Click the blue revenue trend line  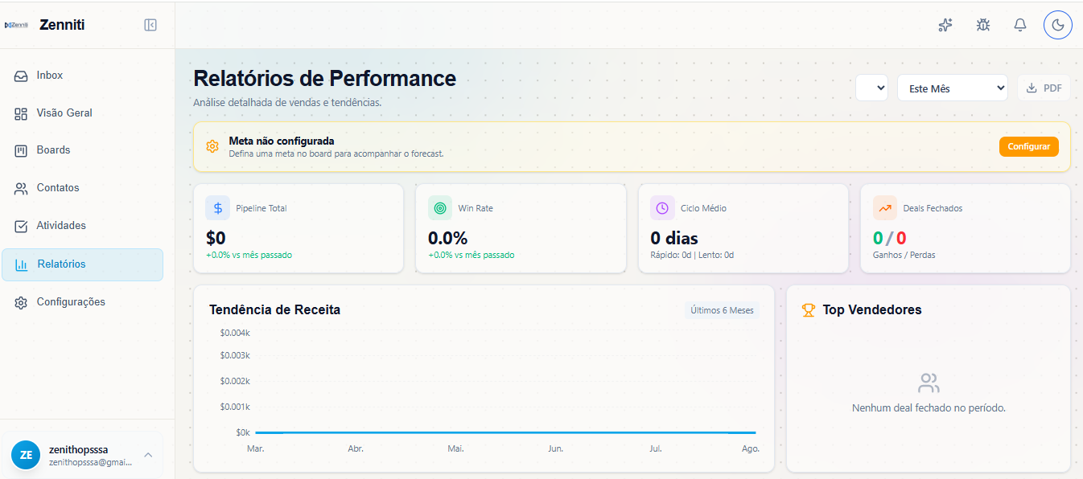tap(505, 432)
